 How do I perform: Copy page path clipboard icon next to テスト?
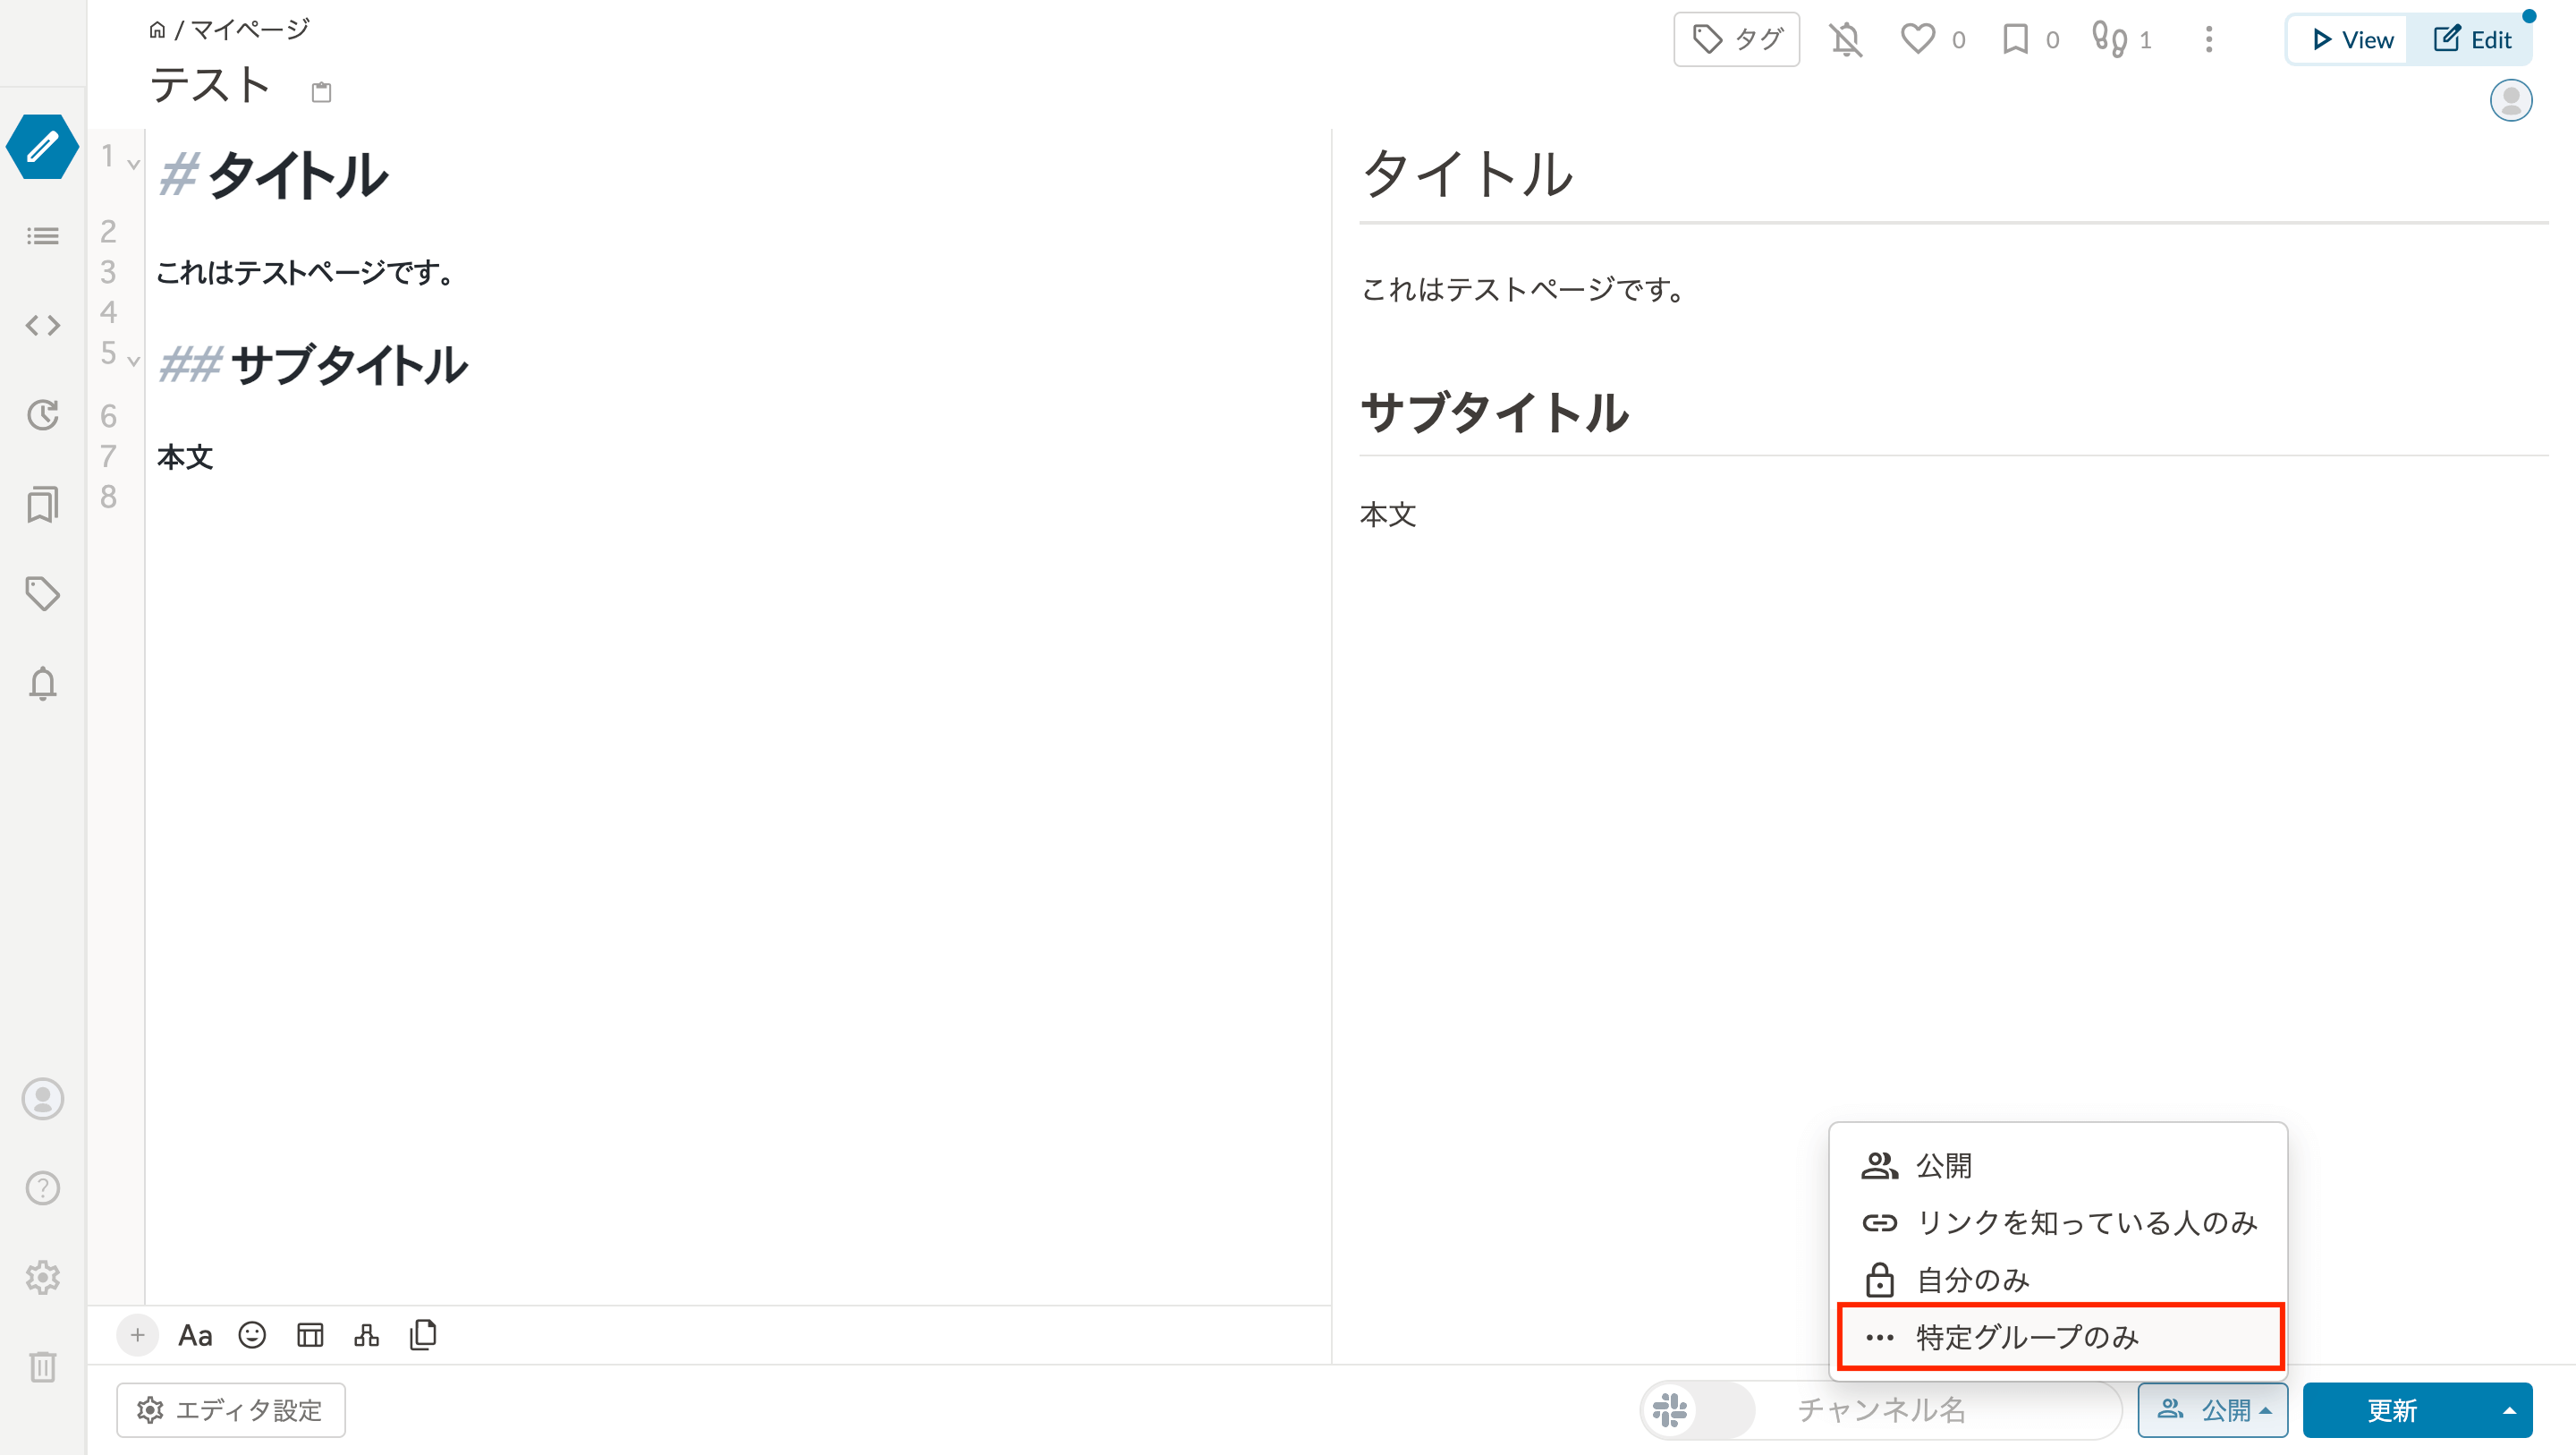click(x=321, y=92)
